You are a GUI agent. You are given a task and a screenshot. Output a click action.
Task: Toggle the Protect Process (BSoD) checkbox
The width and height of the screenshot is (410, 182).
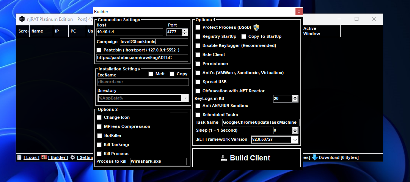point(198,27)
